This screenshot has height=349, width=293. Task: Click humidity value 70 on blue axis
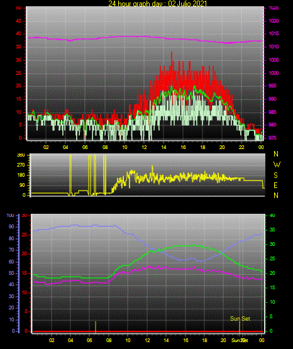tap(11, 250)
